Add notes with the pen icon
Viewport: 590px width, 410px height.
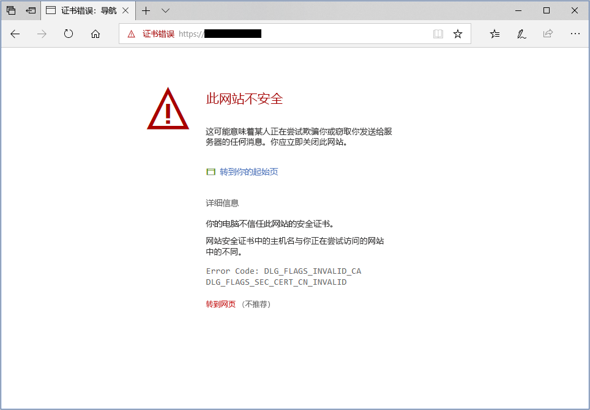[x=521, y=34]
